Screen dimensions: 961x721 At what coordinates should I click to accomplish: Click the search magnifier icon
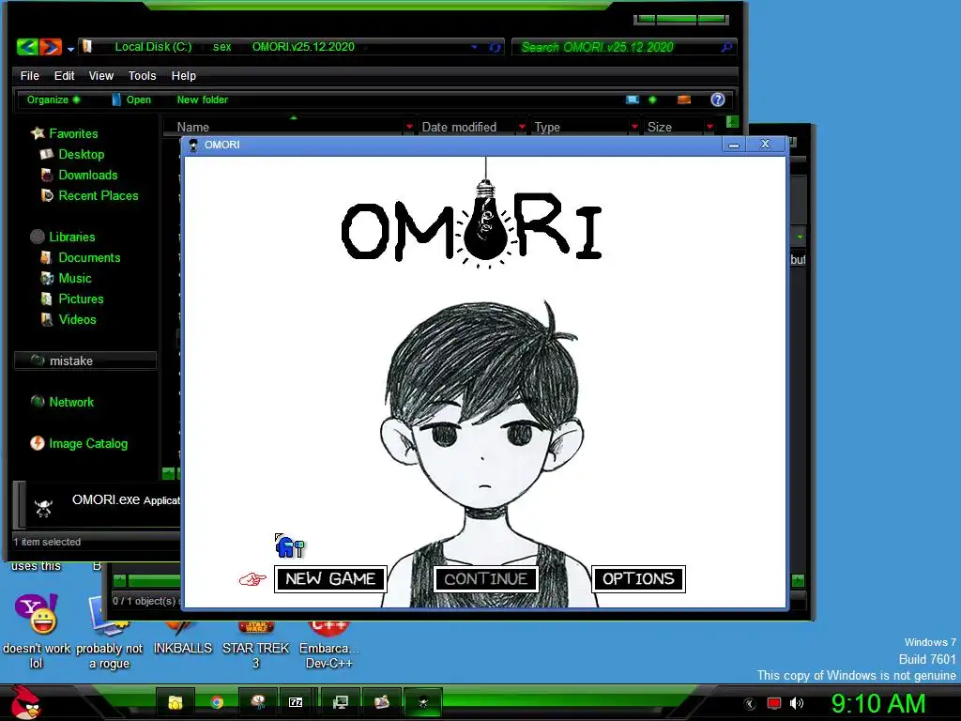(x=727, y=47)
